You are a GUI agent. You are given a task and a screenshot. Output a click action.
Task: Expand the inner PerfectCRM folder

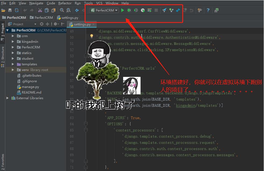tap(13, 47)
